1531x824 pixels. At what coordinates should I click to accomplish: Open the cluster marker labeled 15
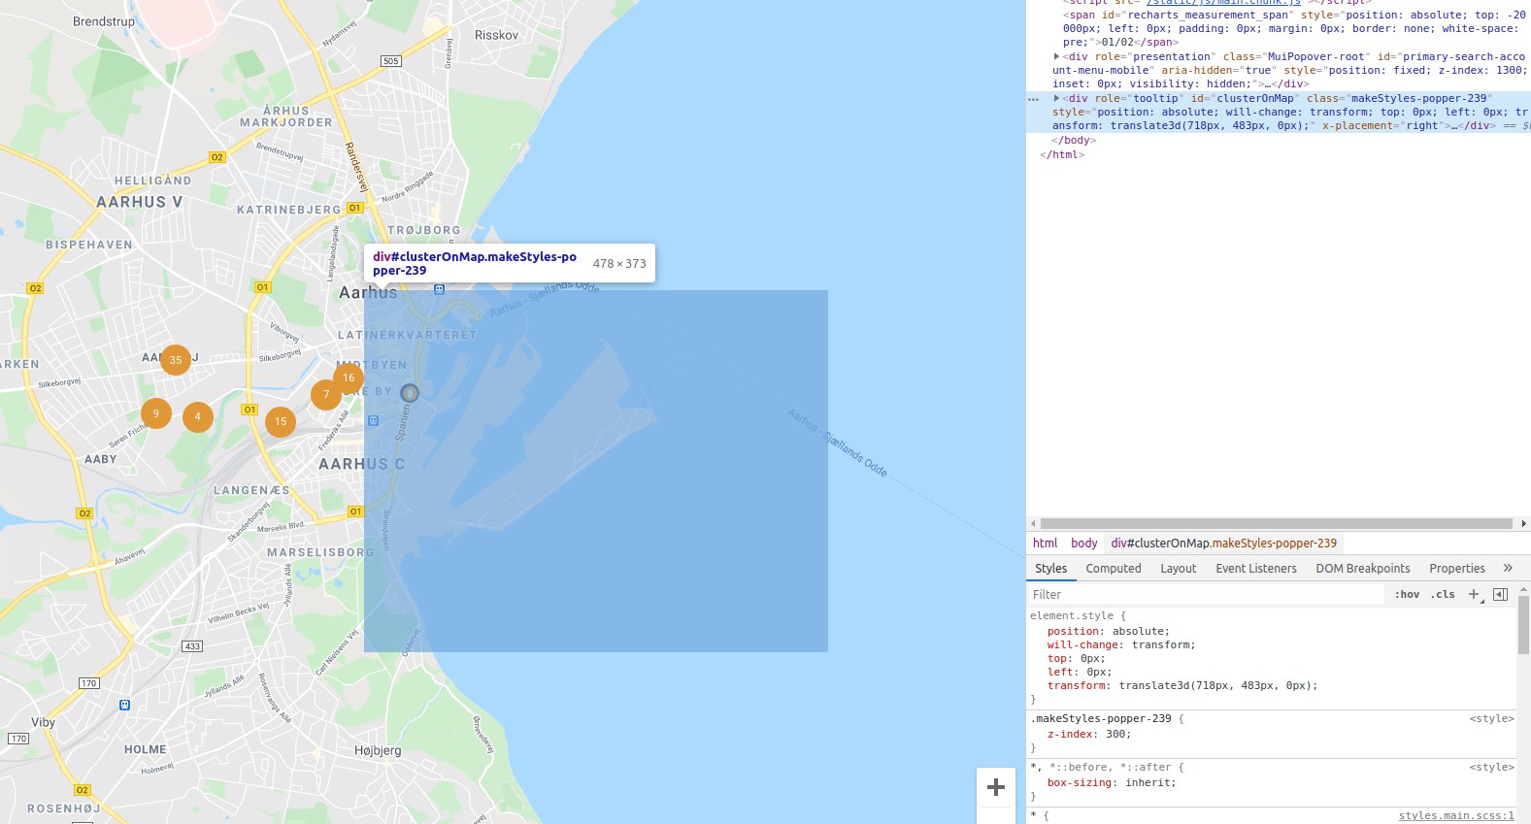[281, 421]
